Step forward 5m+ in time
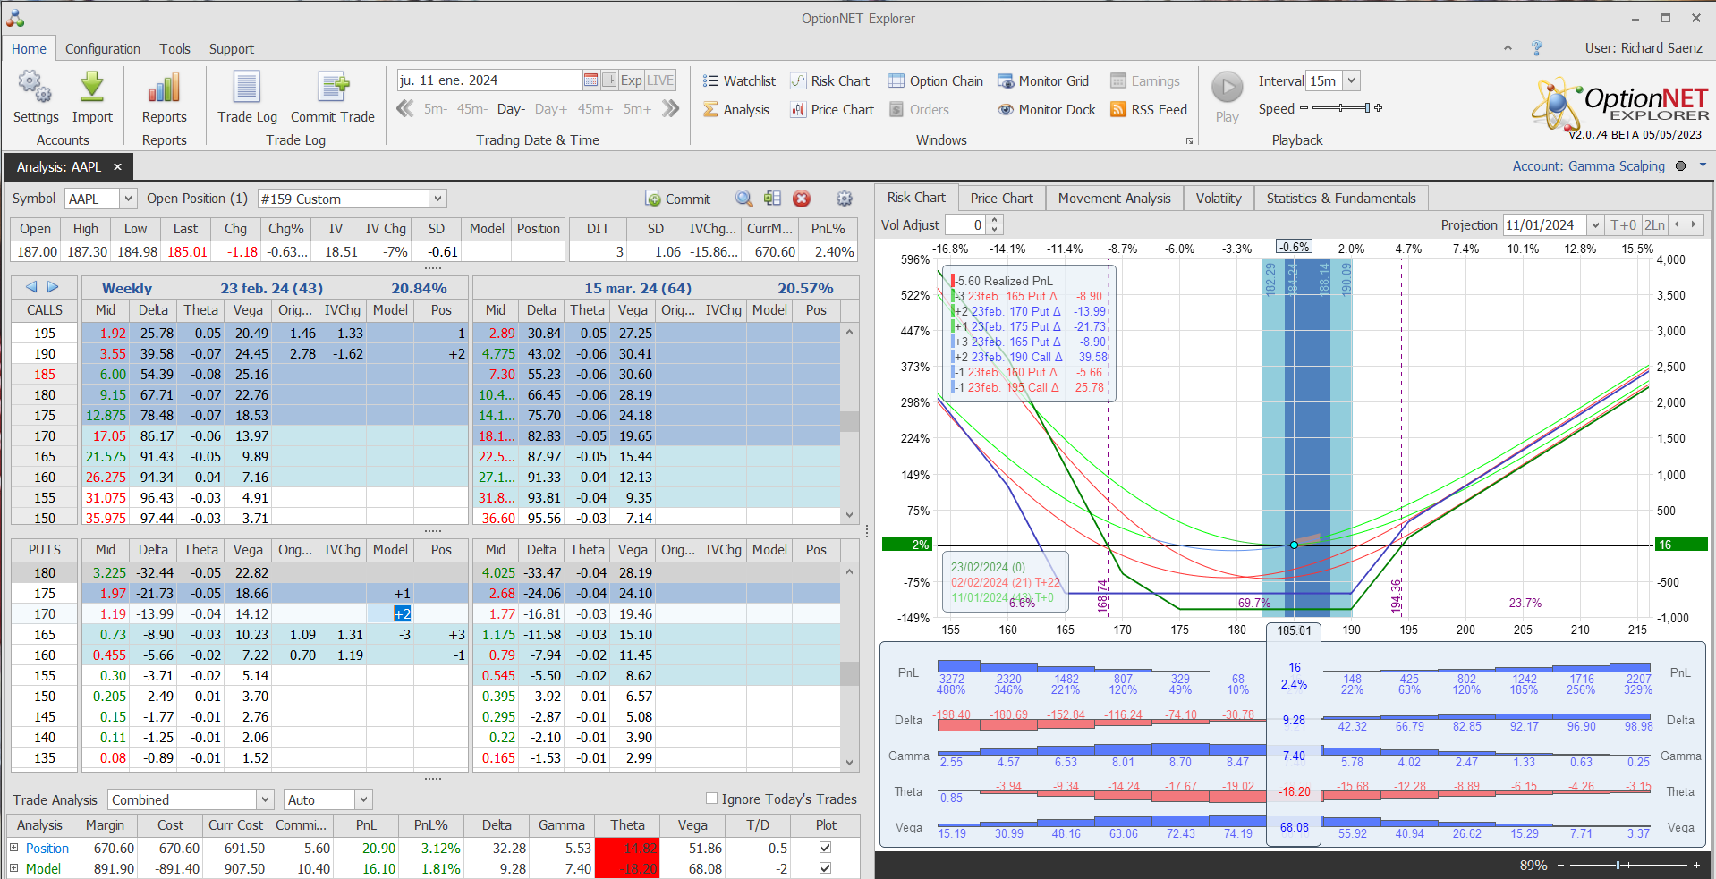 [637, 109]
